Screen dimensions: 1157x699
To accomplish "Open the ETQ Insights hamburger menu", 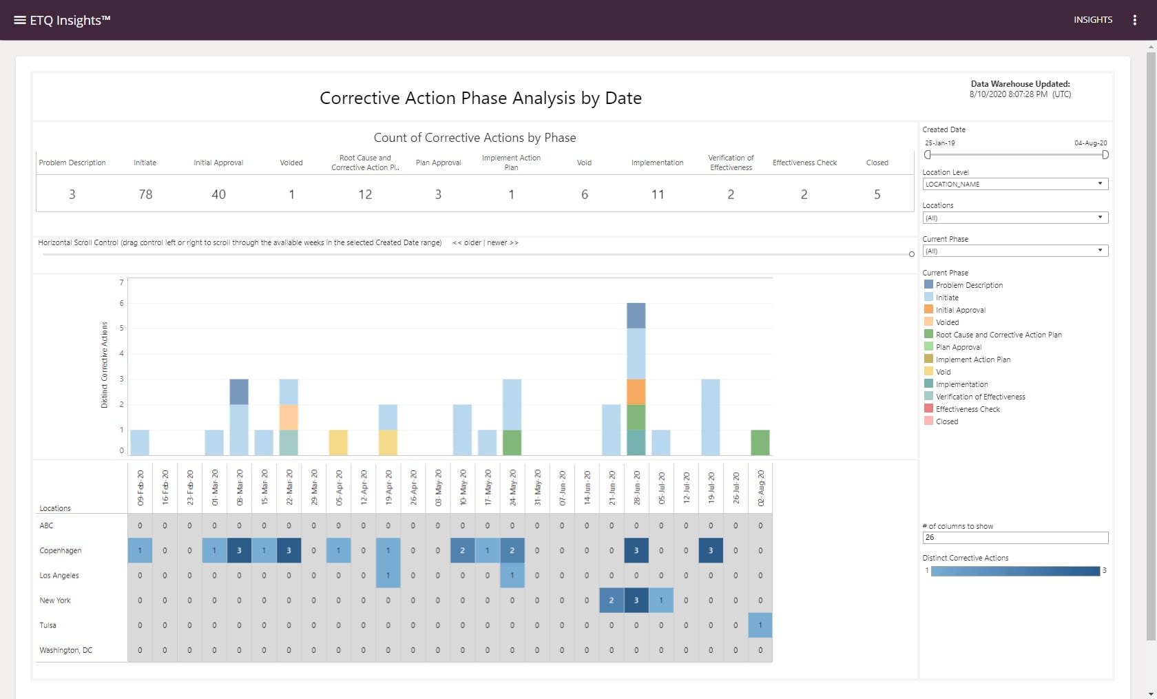I will [20, 20].
